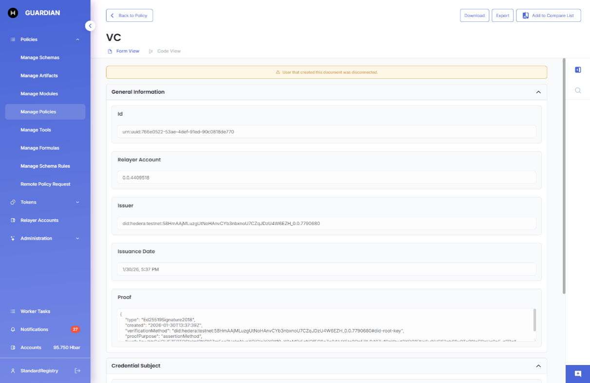
Task: Click the logout icon next to StandardRegistry
Action: 77,371
